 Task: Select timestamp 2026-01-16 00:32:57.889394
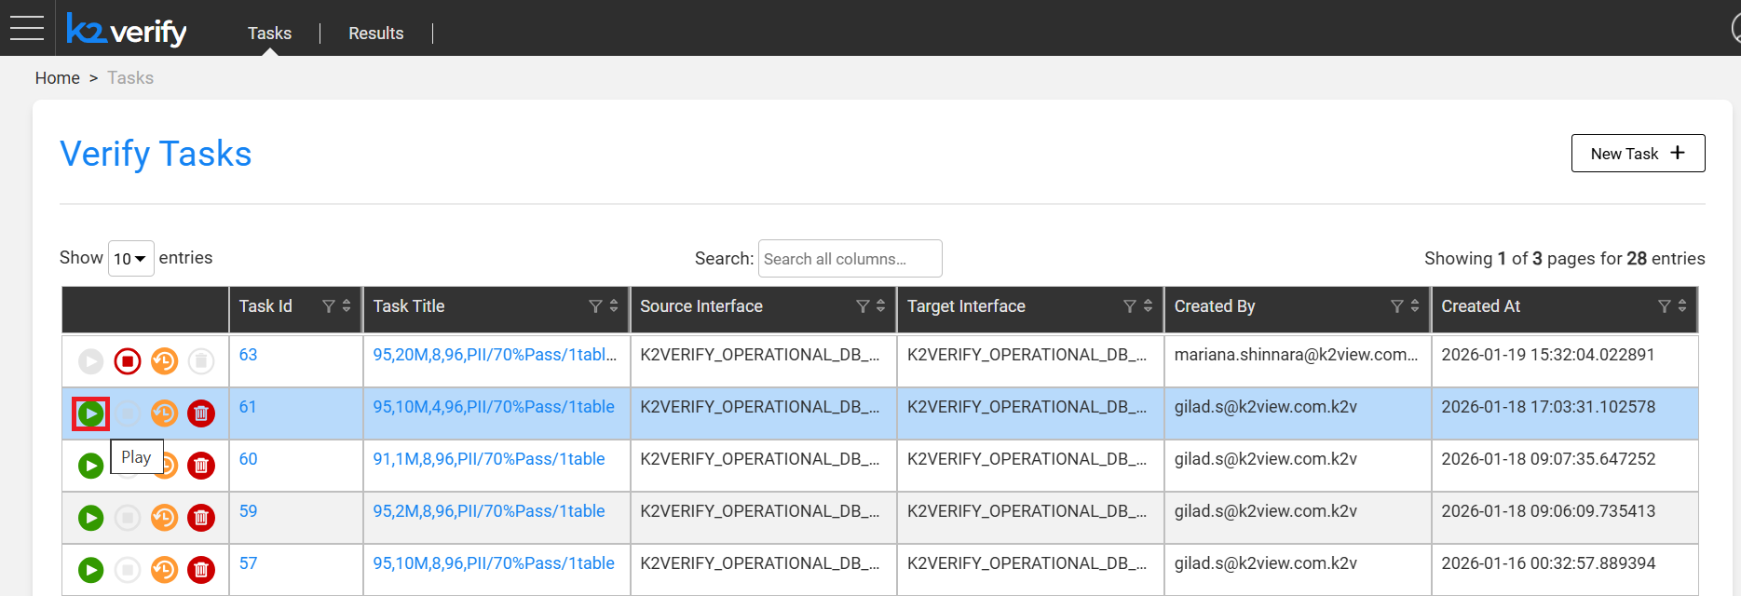pos(1548,563)
